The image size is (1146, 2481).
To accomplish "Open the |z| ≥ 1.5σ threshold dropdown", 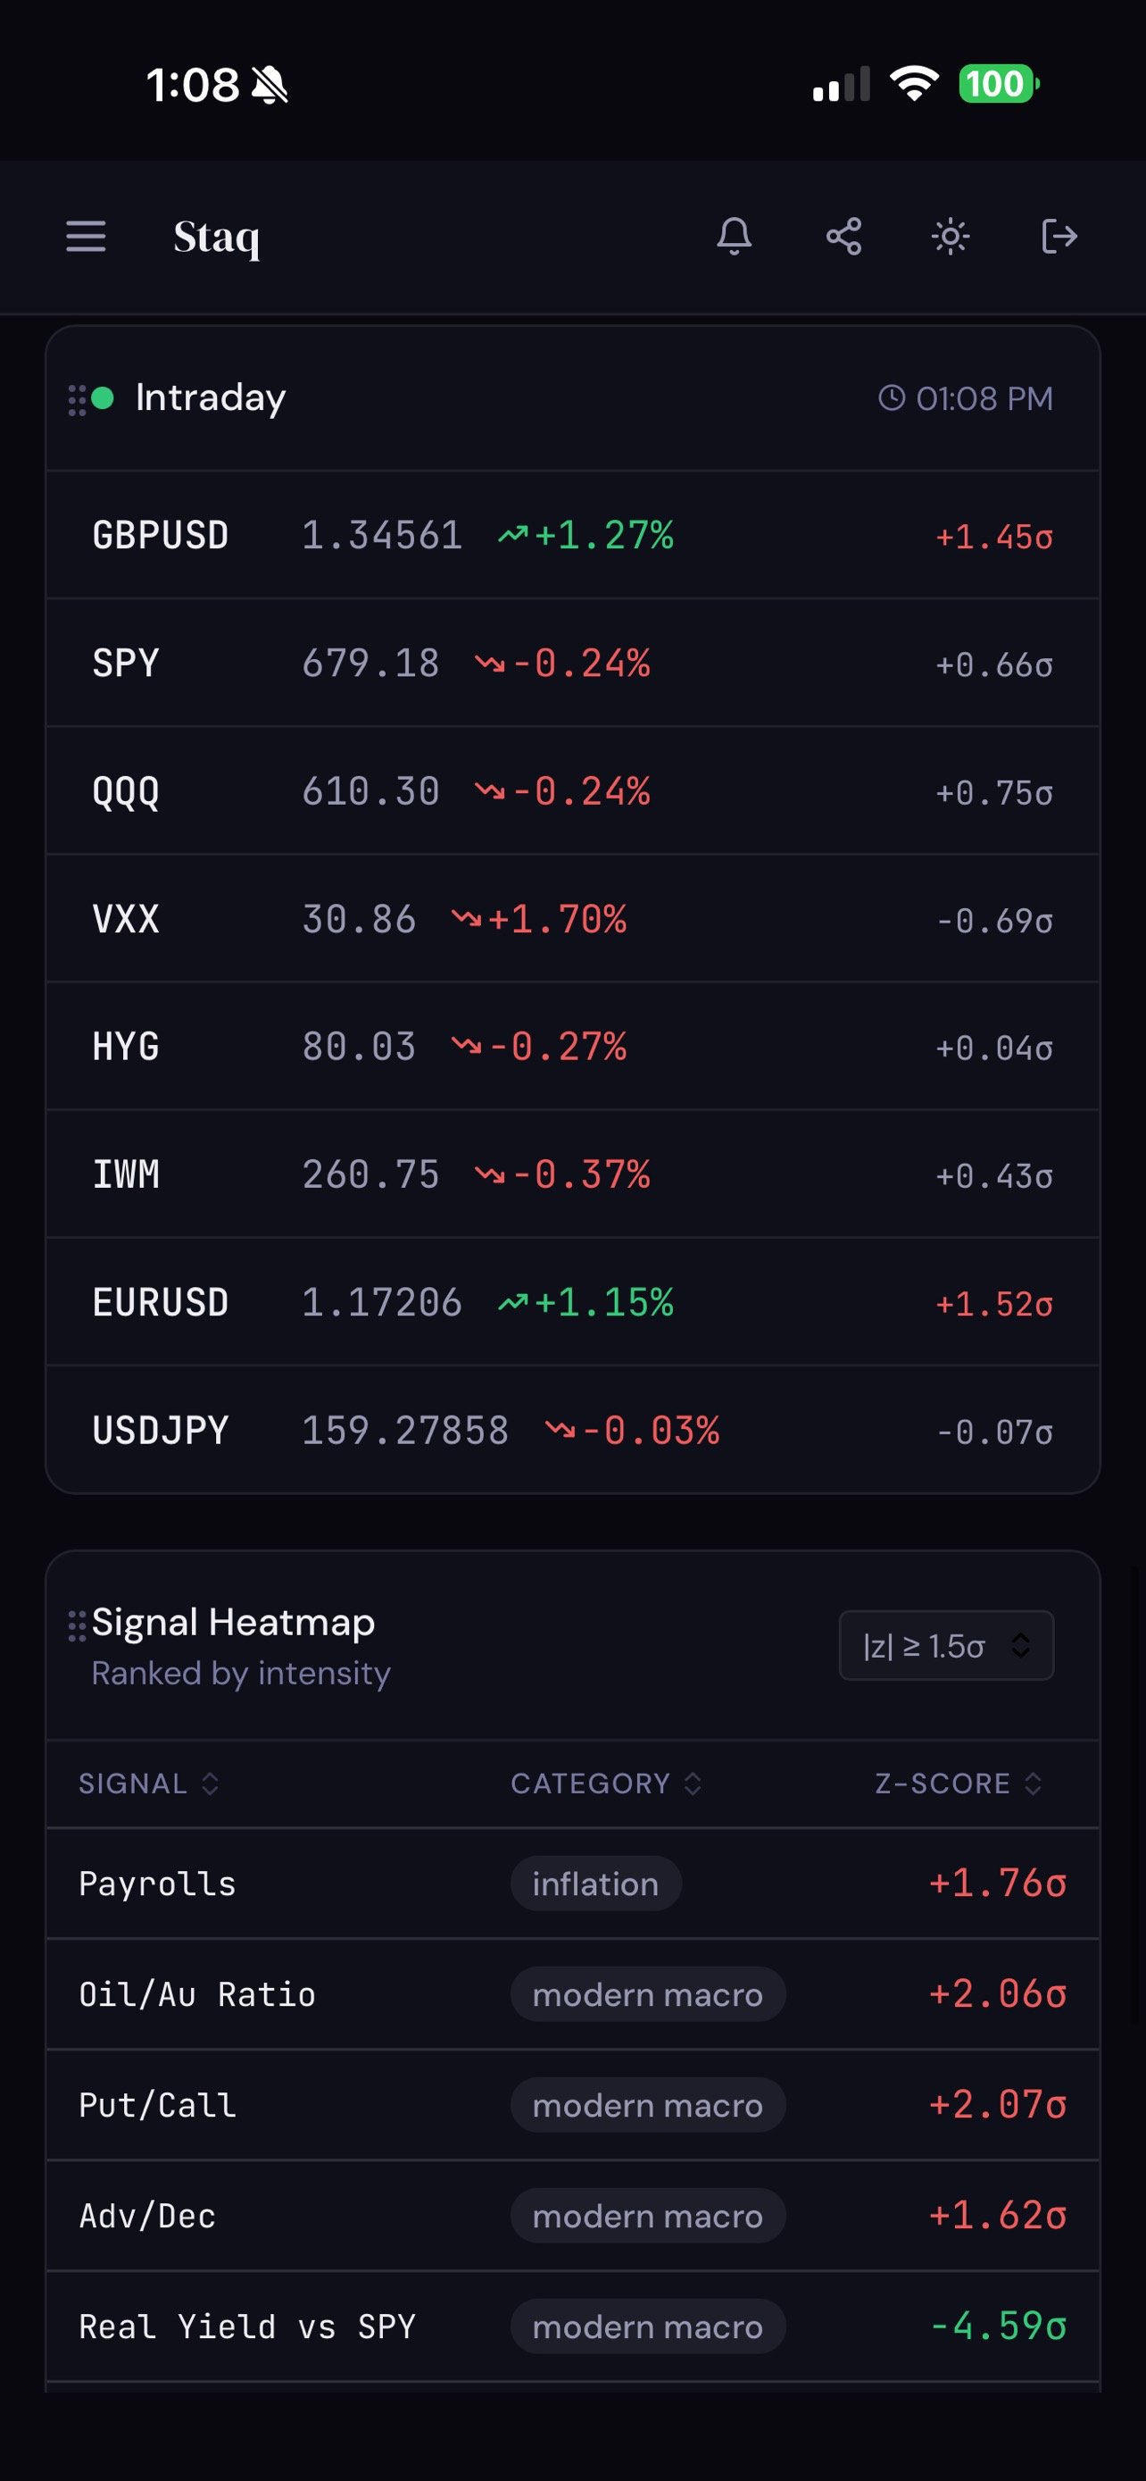I will pyautogui.click(x=946, y=1645).
